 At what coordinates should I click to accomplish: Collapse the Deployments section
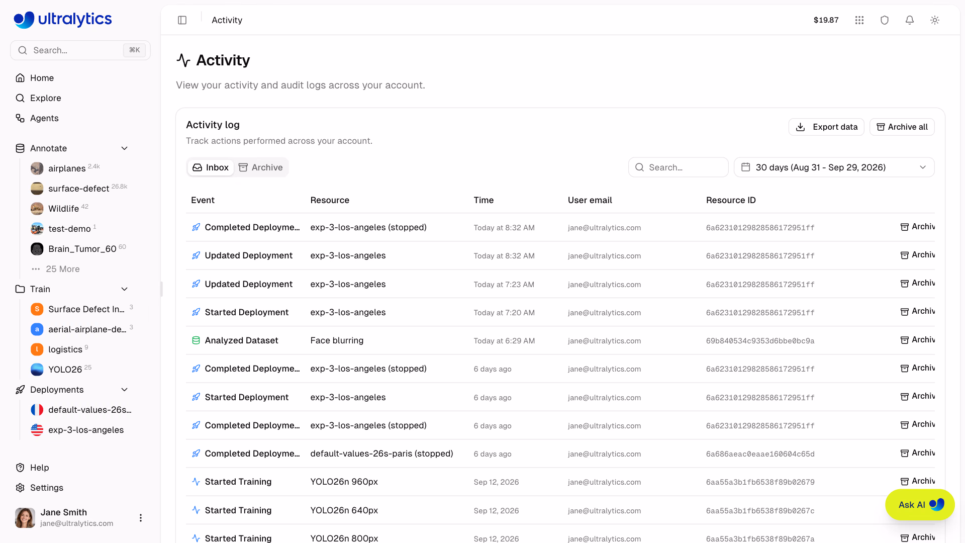(125, 390)
